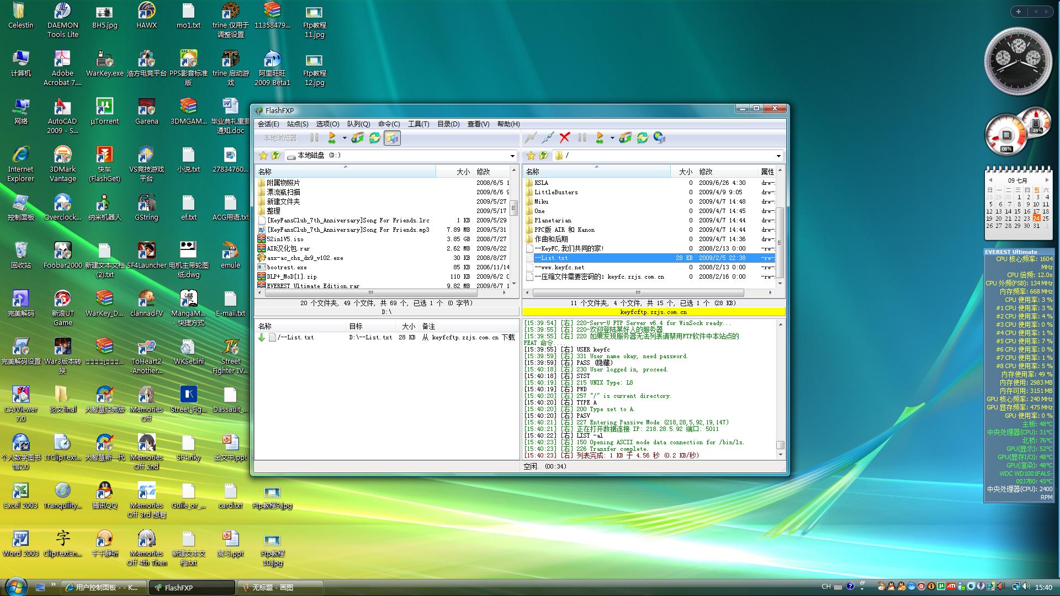Select AIR汉化包.rar in the local list
The image size is (1060, 596).
point(288,248)
